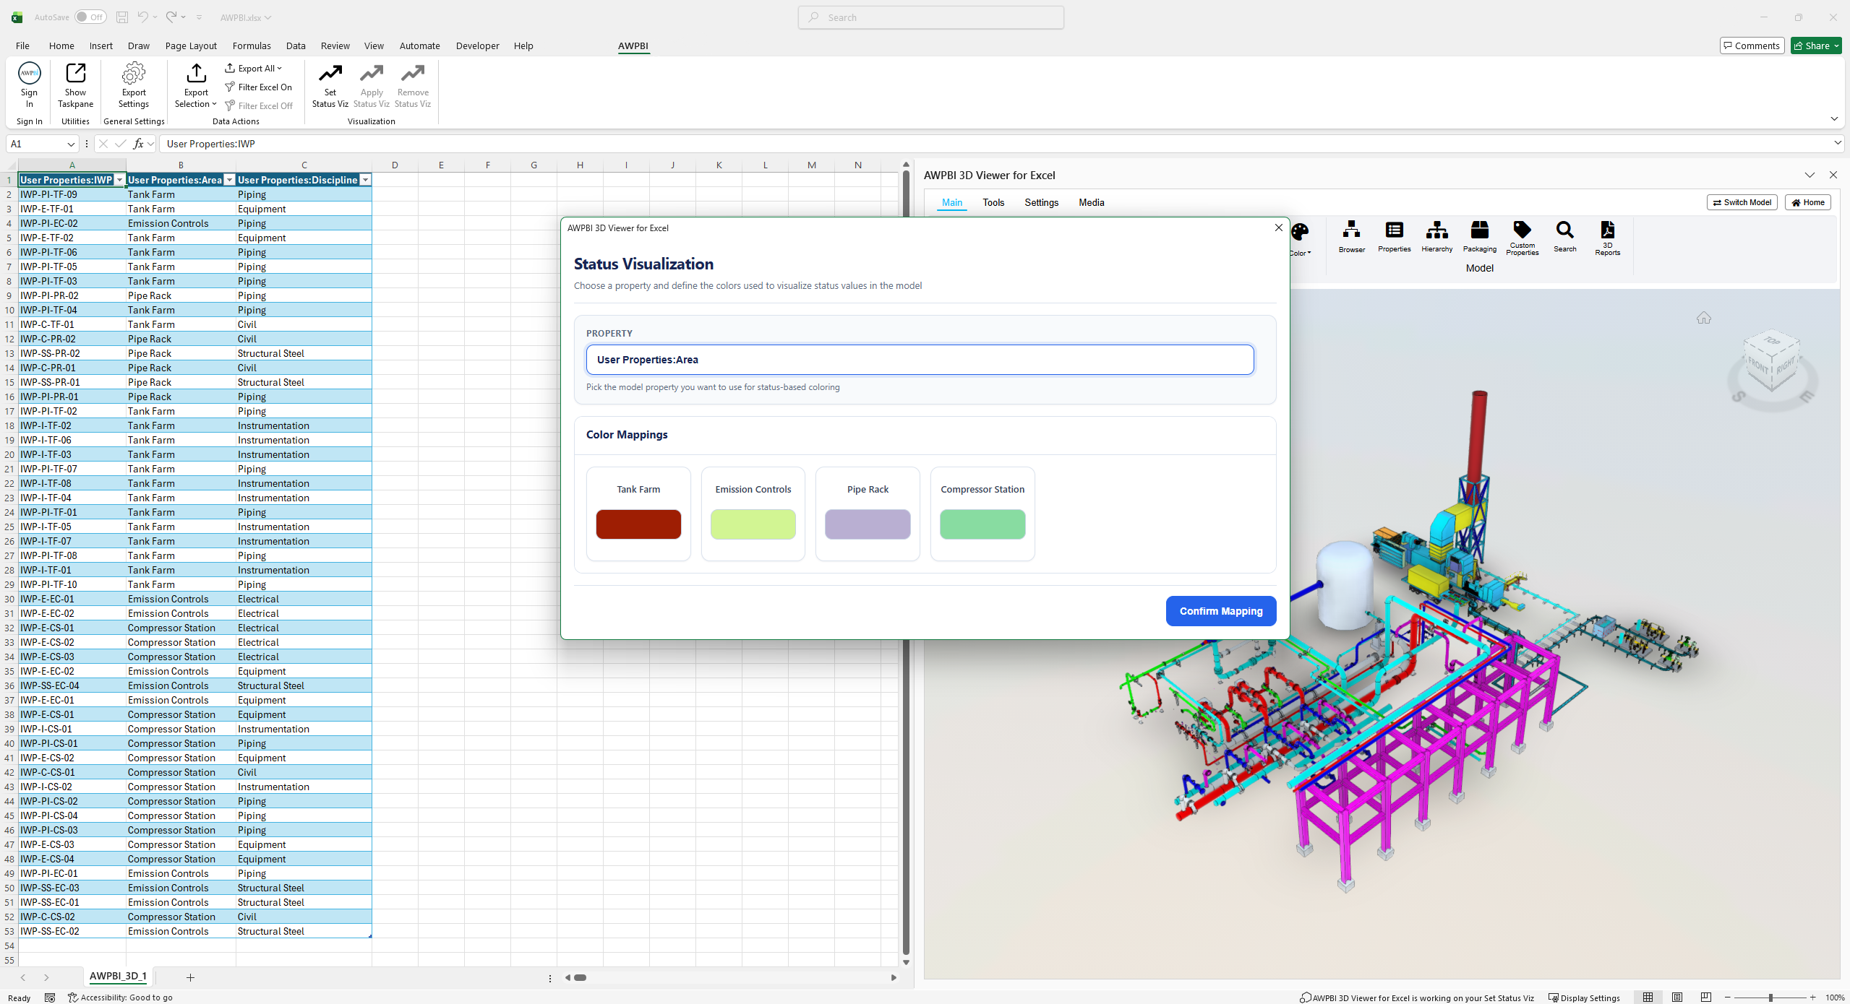Click the Confirm Mapping button
Viewport: 1850px width, 1004px height.
coord(1221,611)
